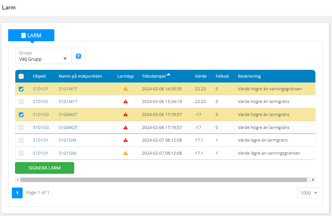Click database icon on LARM tab
The height and width of the screenshot is (216, 332).
[x=23, y=35]
